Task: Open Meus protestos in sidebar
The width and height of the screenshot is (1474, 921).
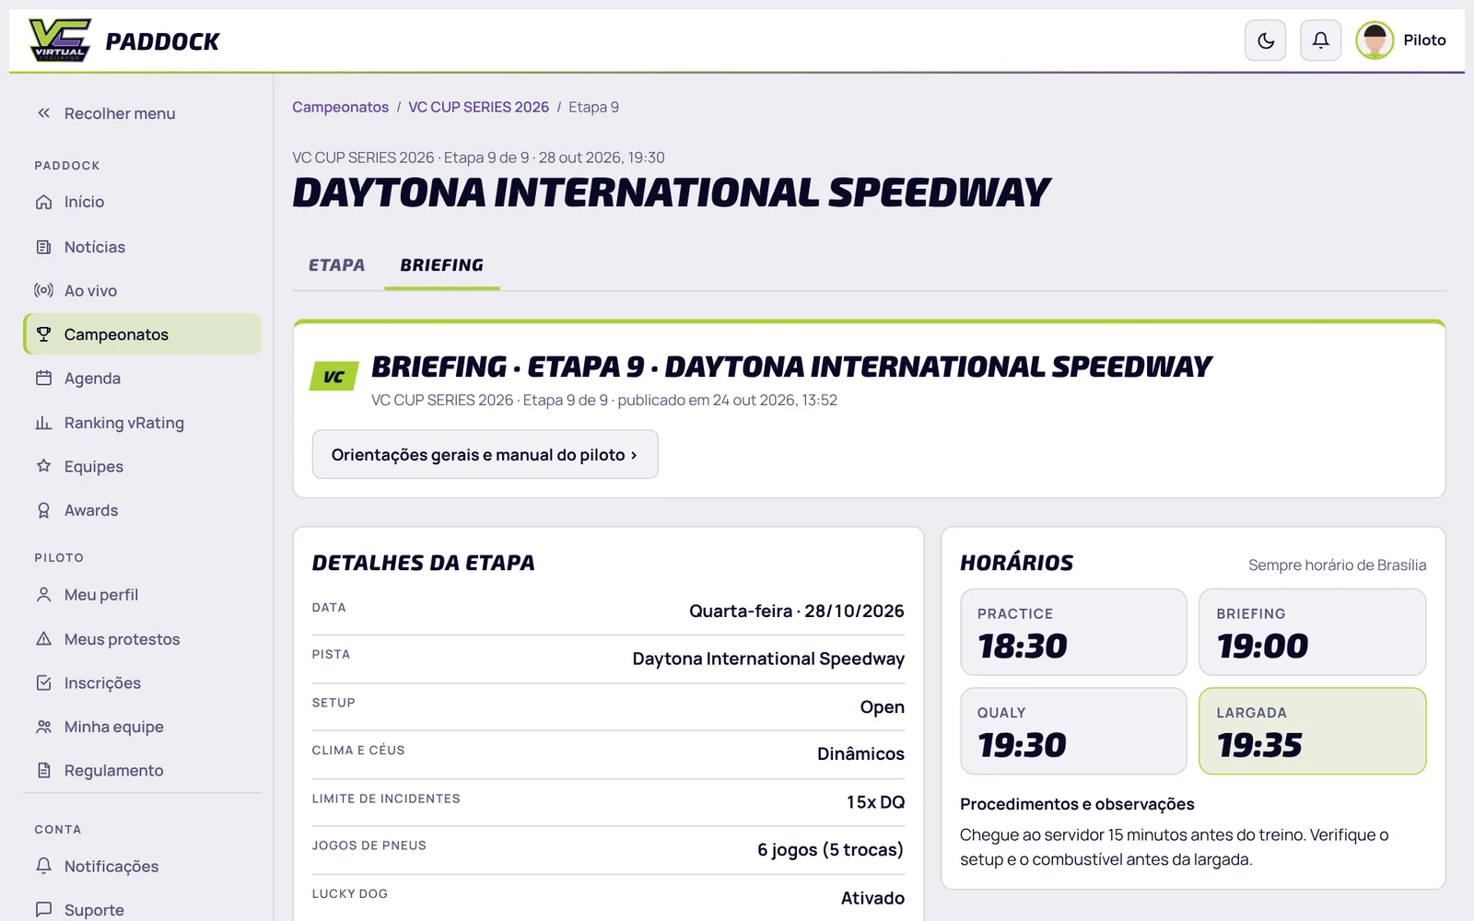Action: point(142,639)
